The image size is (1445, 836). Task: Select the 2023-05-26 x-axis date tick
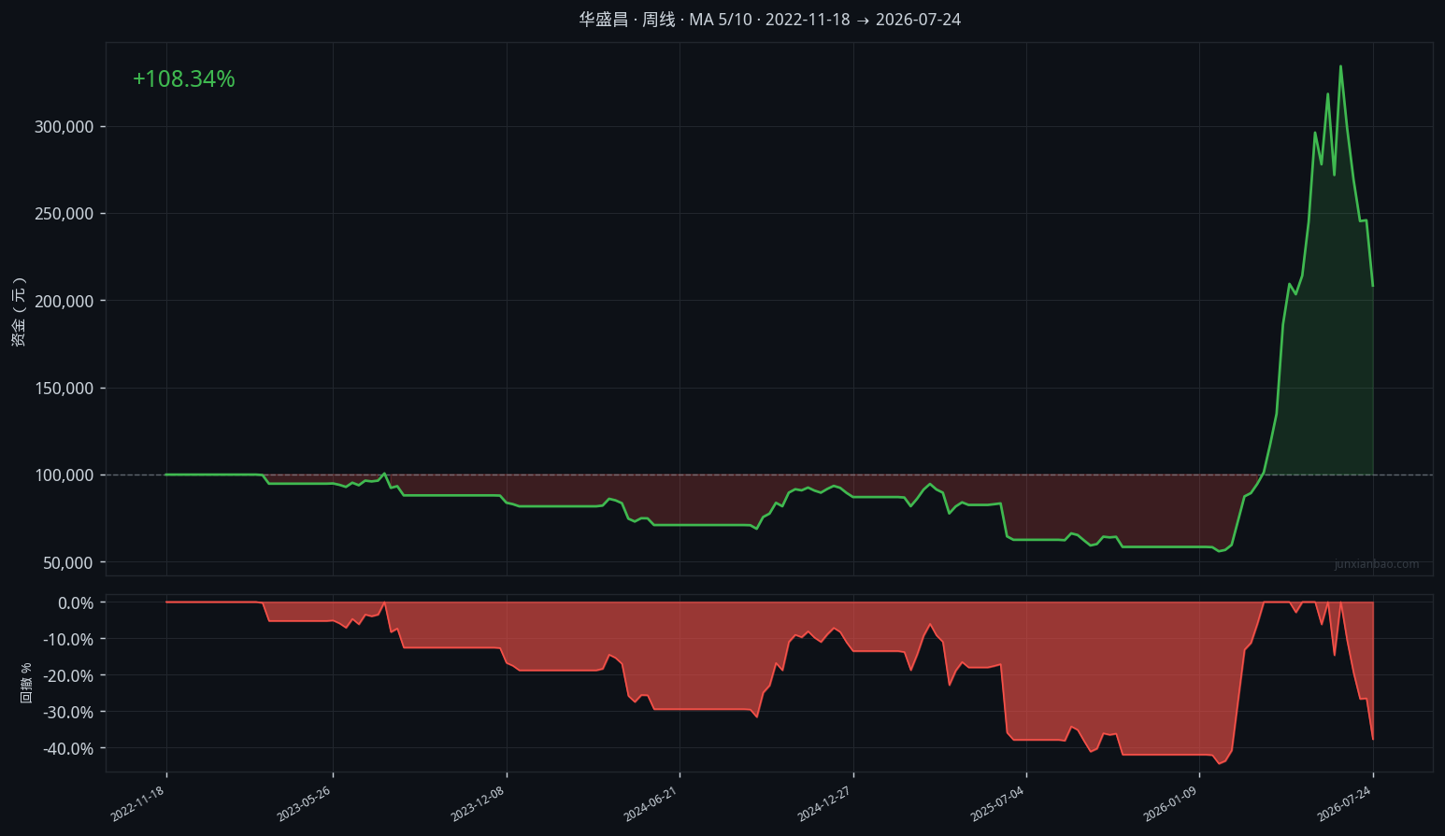pyautogui.click(x=305, y=803)
